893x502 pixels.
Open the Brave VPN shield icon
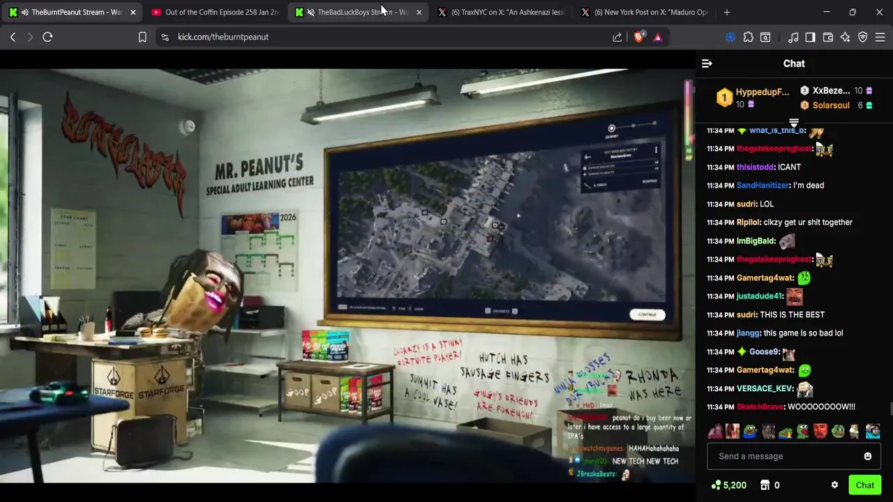[862, 37]
